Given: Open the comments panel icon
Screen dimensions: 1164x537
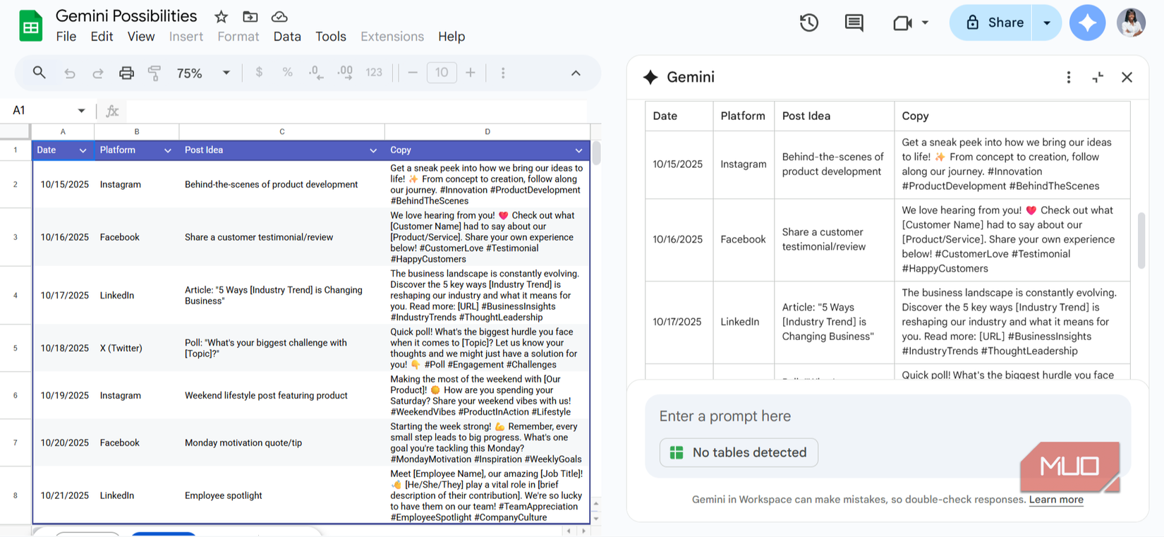Looking at the screenshot, I should [x=854, y=23].
